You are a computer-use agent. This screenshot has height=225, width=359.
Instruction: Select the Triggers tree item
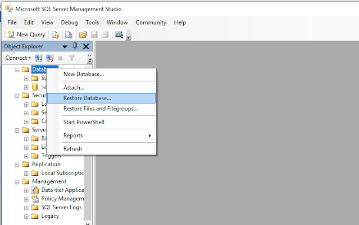51,156
